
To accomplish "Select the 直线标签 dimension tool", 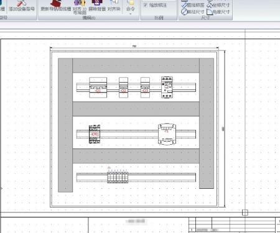I will tap(193, 5).
